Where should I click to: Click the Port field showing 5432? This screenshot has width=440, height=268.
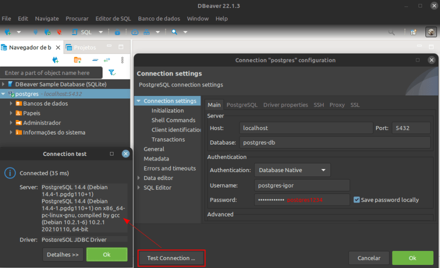pyautogui.click(x=411, y=128)
